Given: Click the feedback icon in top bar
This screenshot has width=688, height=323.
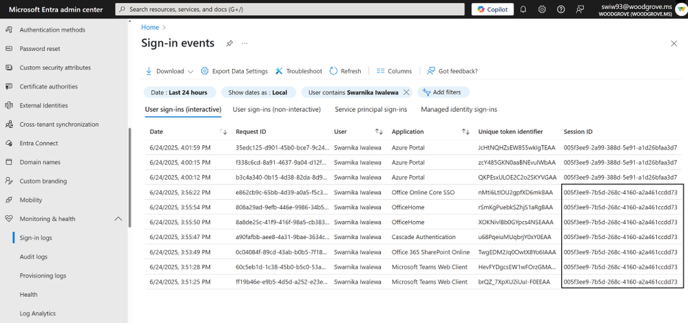Looking at the screenshot, I should [580, 9].
